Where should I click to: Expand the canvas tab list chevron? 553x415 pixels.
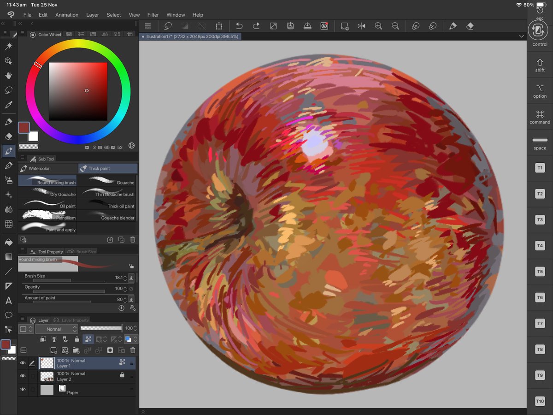[521, 36]
